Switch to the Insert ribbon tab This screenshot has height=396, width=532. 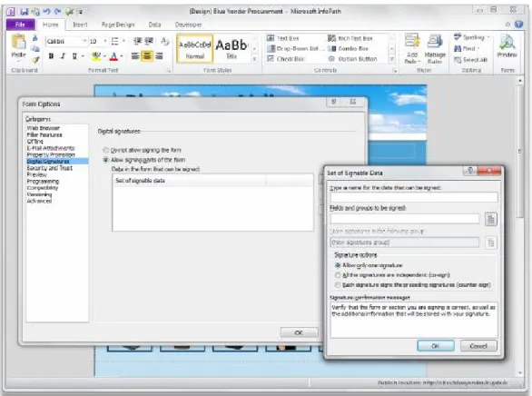click(80, 25)
